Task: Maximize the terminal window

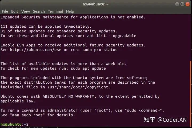Action: click(182, 4)
